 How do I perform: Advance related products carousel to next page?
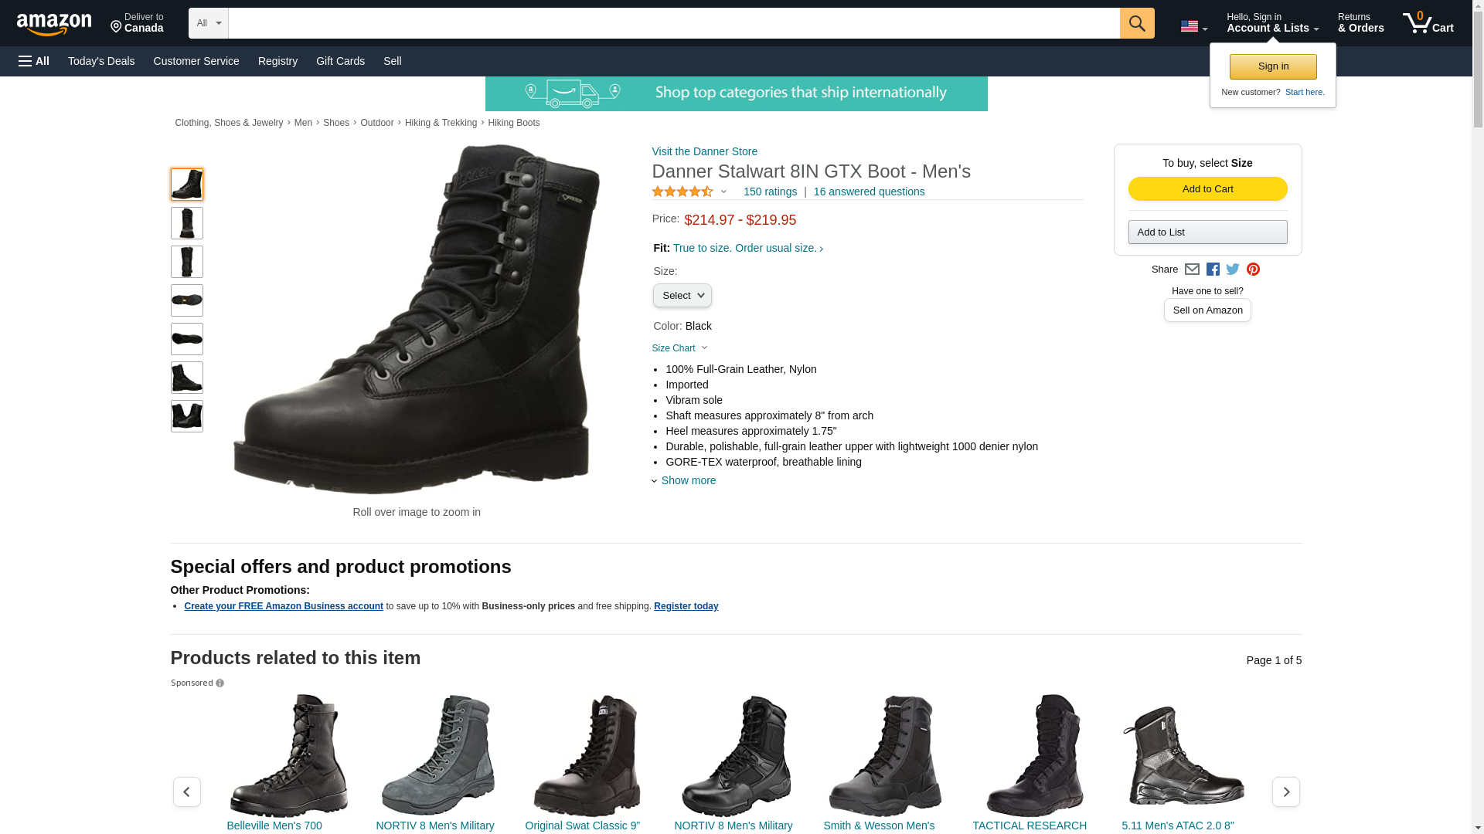click(x=1285, y=792)
